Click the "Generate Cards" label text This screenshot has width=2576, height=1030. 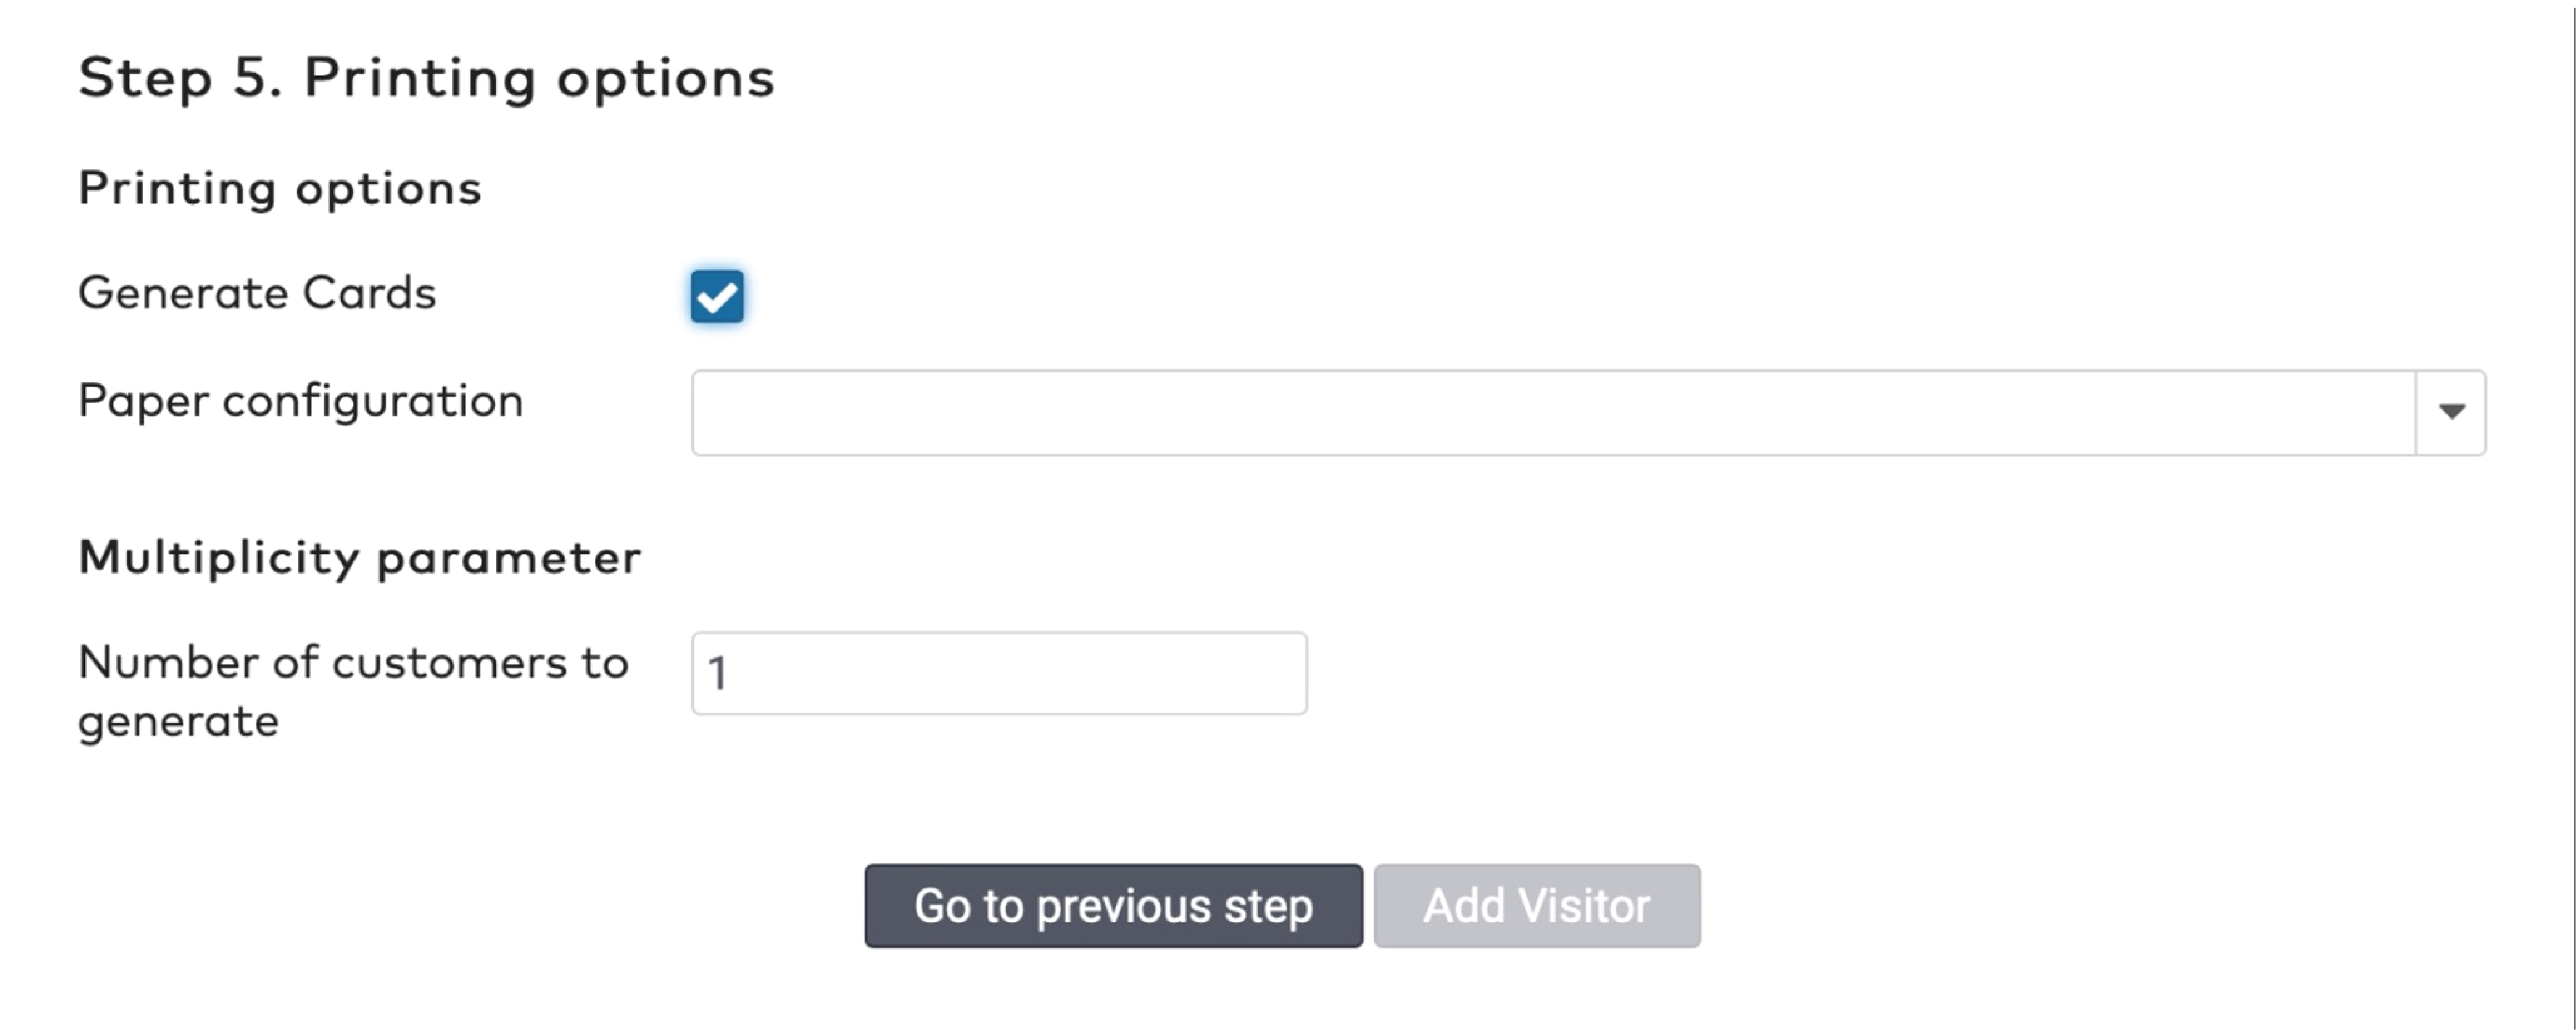click(x=257, y=293)
